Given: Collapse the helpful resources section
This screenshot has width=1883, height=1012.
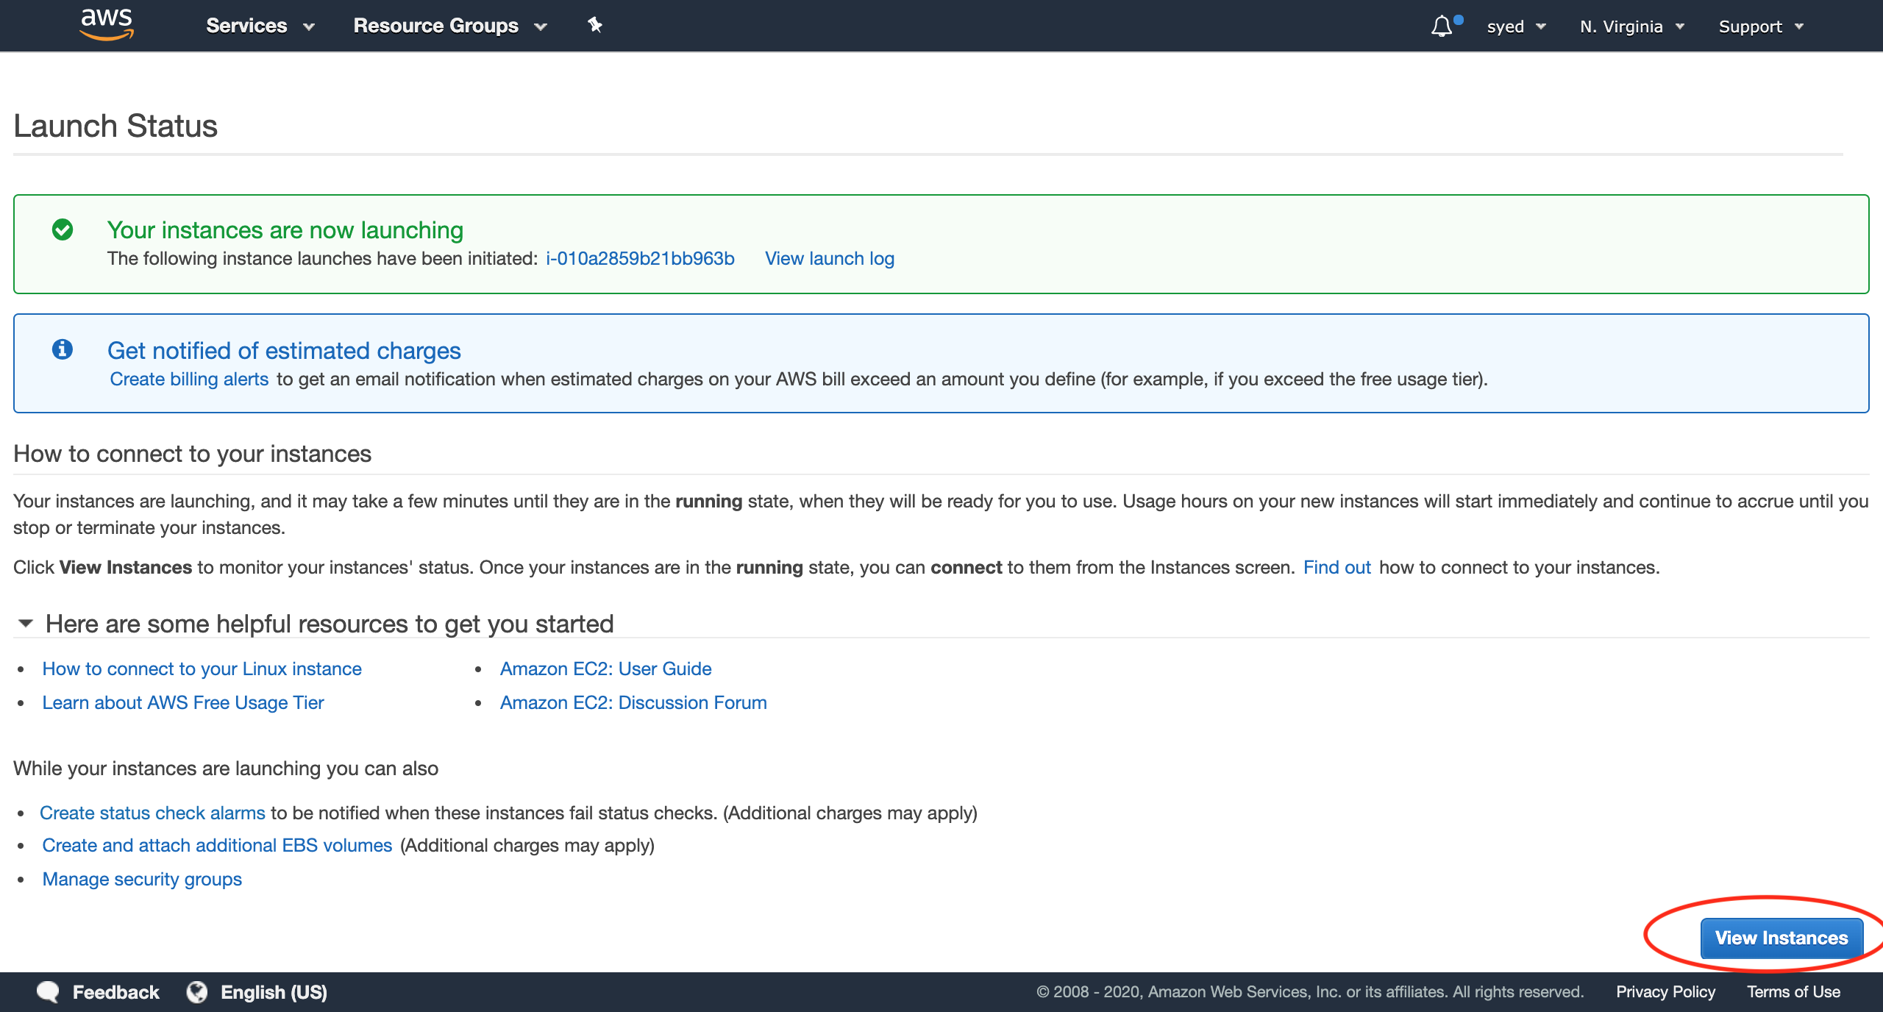Looking at the screenshot, I should click(x=26, y=624).
